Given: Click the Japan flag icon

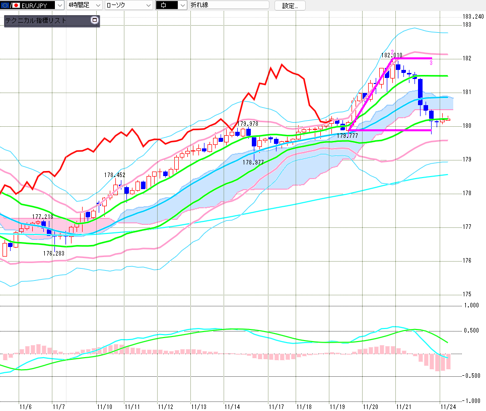Looking at the screenshot, I should click(x=16, y=5).
